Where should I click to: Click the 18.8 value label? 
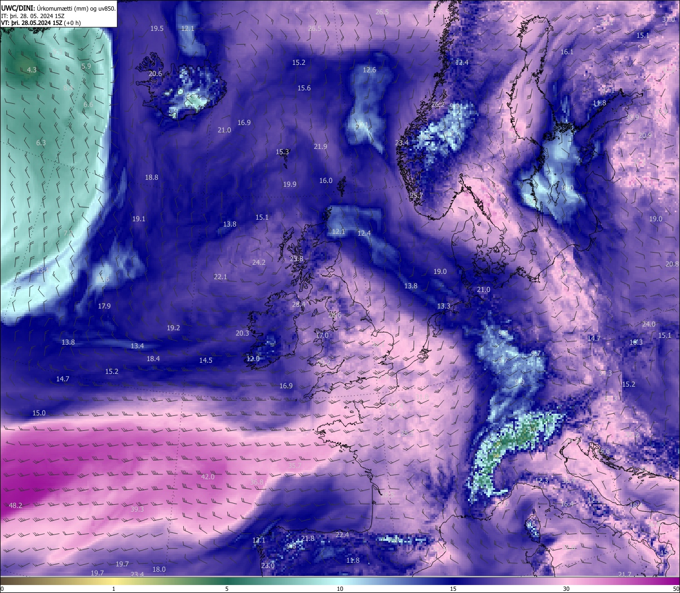click(151, 178)
